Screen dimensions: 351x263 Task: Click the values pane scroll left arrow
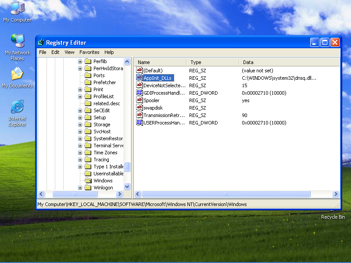pyautogui.click(x=138, y=194)
